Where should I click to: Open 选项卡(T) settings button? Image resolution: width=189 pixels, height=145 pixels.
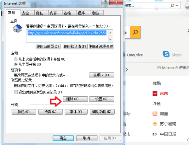(101, 75)
